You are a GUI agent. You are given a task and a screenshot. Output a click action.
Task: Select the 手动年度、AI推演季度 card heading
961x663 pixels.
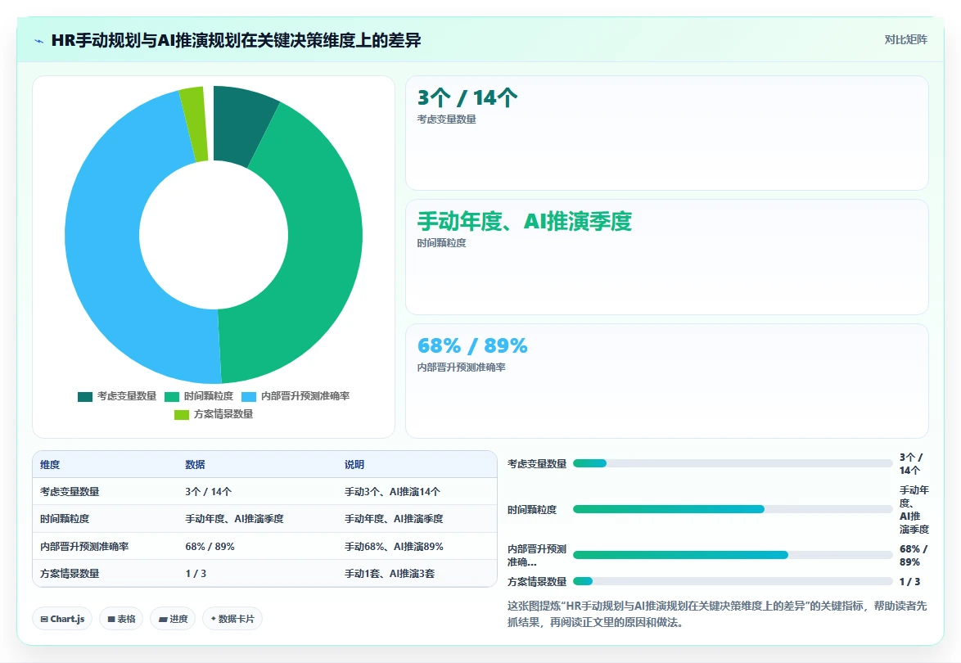(x=524, y=221)
